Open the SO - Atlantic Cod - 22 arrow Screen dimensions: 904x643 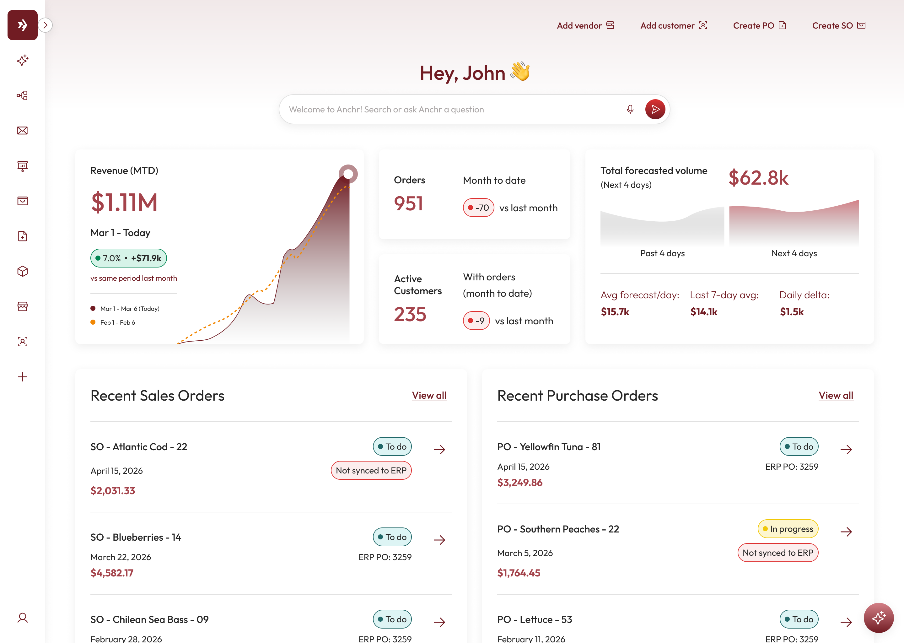pos(439,449)
